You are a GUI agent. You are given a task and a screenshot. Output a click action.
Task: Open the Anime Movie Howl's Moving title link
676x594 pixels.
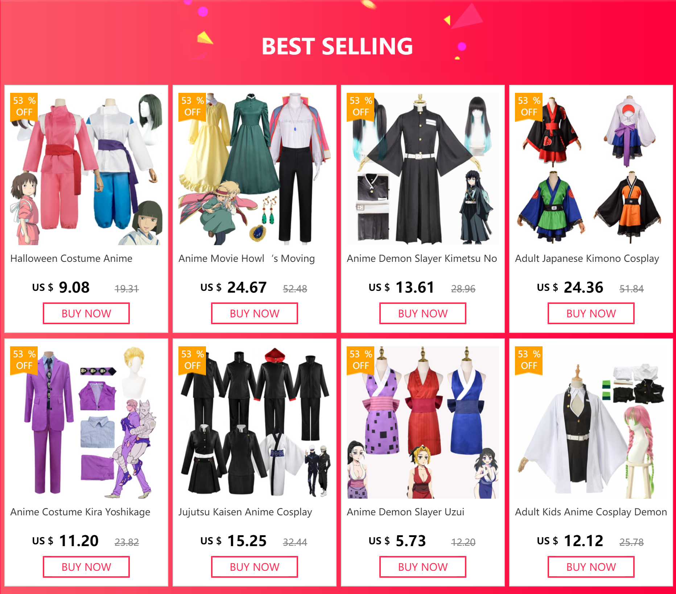(247, 259)
